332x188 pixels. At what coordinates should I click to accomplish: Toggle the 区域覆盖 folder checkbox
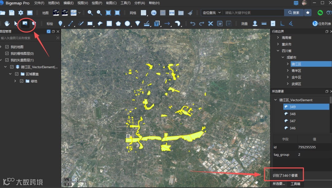click(17, 74)
